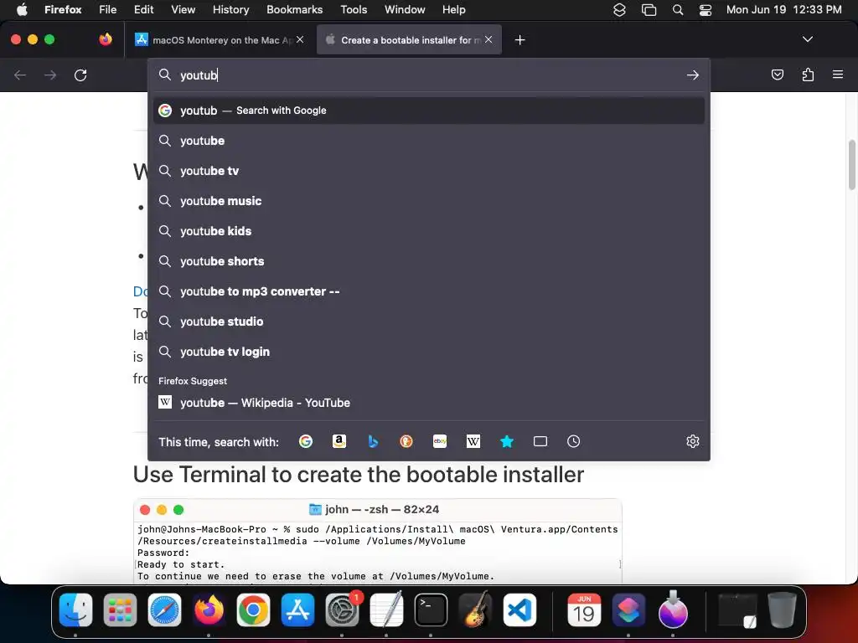
Task: Launch Safari from the Dock
Action: point(164,610)
